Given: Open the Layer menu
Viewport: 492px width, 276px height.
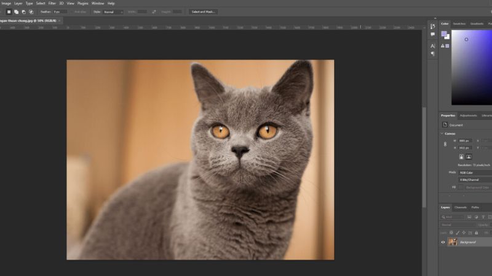Looking at the screenshot, I should [x=18, y=4].
